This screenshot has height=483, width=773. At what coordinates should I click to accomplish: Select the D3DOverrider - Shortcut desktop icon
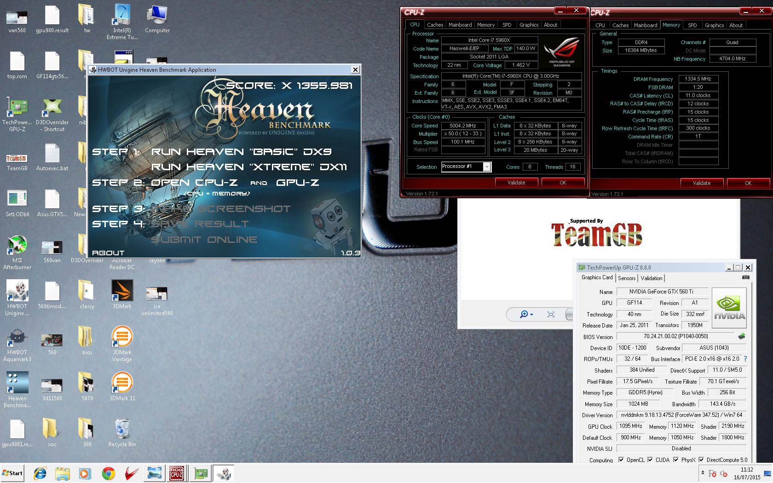tap(52, 114)
